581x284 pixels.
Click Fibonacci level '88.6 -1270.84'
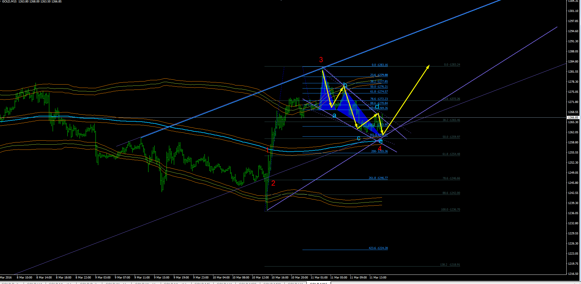pyautogui.click(x=379, y=103)
